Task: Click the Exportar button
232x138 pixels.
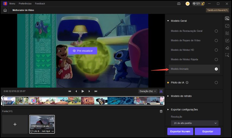Action: (x=208, y=131)
